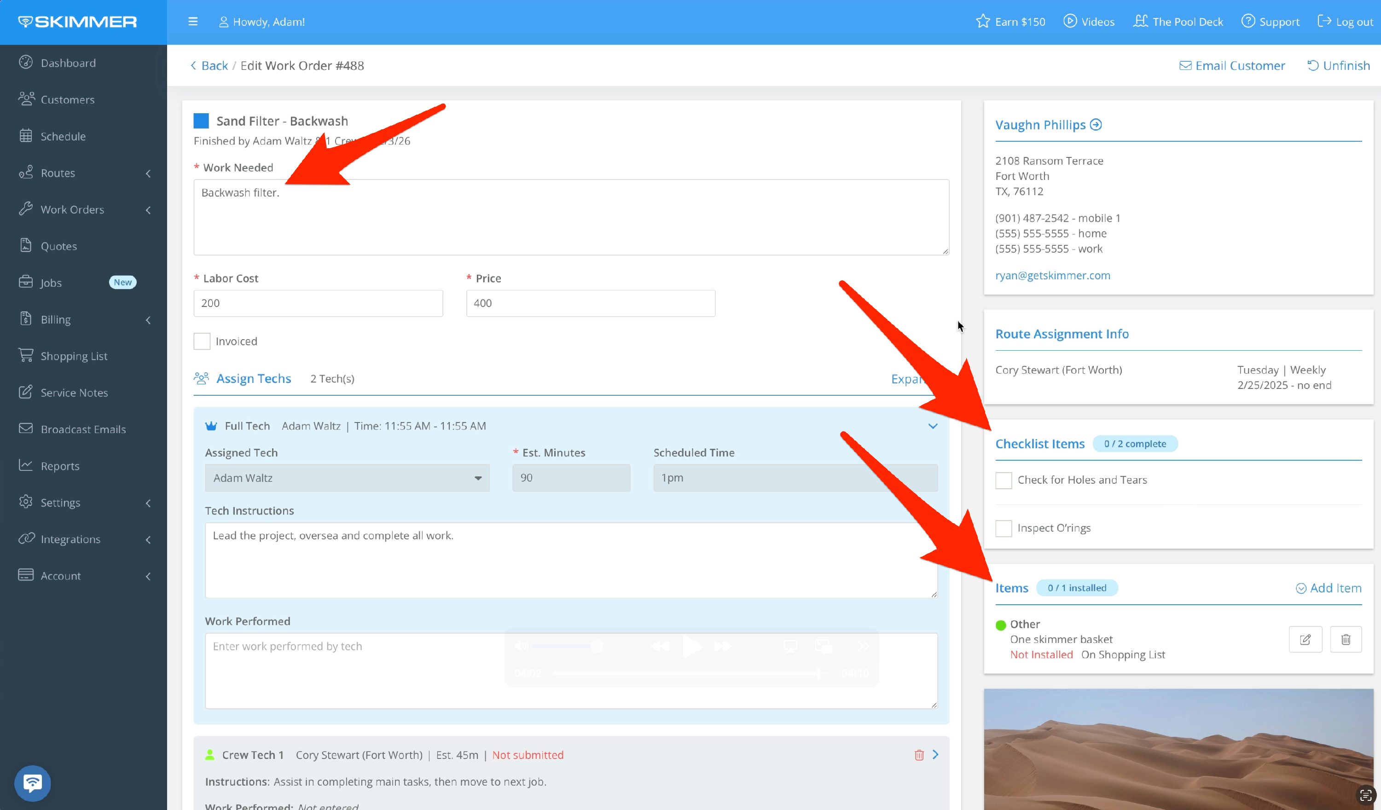1381x810 pixels.
Task: Edit the skimmer basket item
Action: pos(1305,639)
